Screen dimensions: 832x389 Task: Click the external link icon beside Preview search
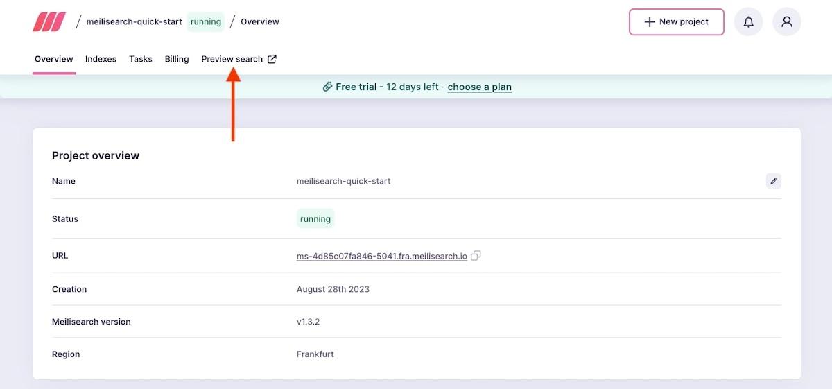pos(272,59)
